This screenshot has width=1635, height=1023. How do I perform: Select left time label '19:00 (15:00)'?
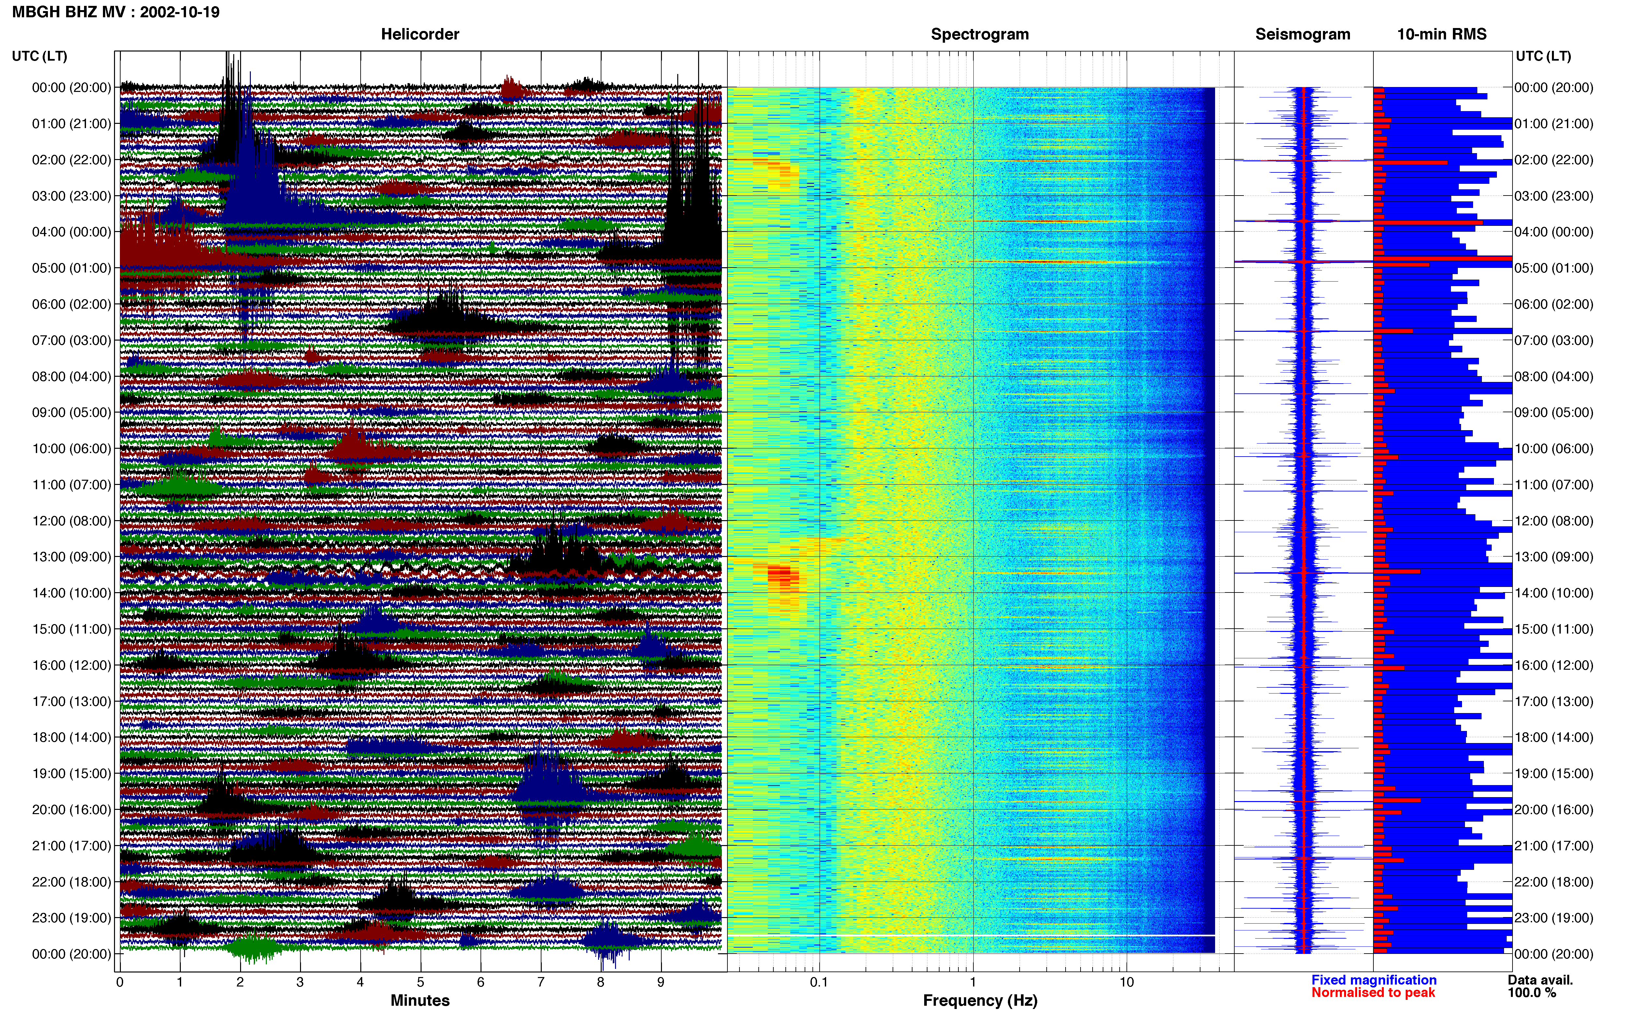72,773
